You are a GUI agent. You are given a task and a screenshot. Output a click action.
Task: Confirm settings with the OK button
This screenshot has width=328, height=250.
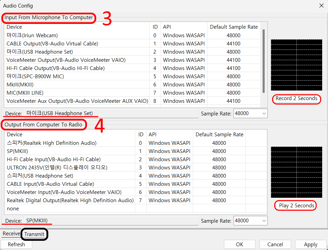(239, 244)
